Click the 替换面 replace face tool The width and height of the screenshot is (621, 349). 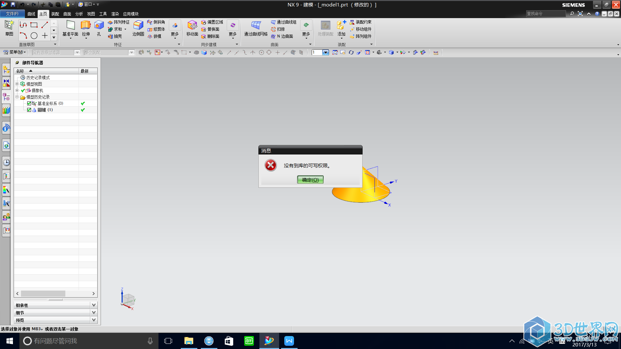210,29
